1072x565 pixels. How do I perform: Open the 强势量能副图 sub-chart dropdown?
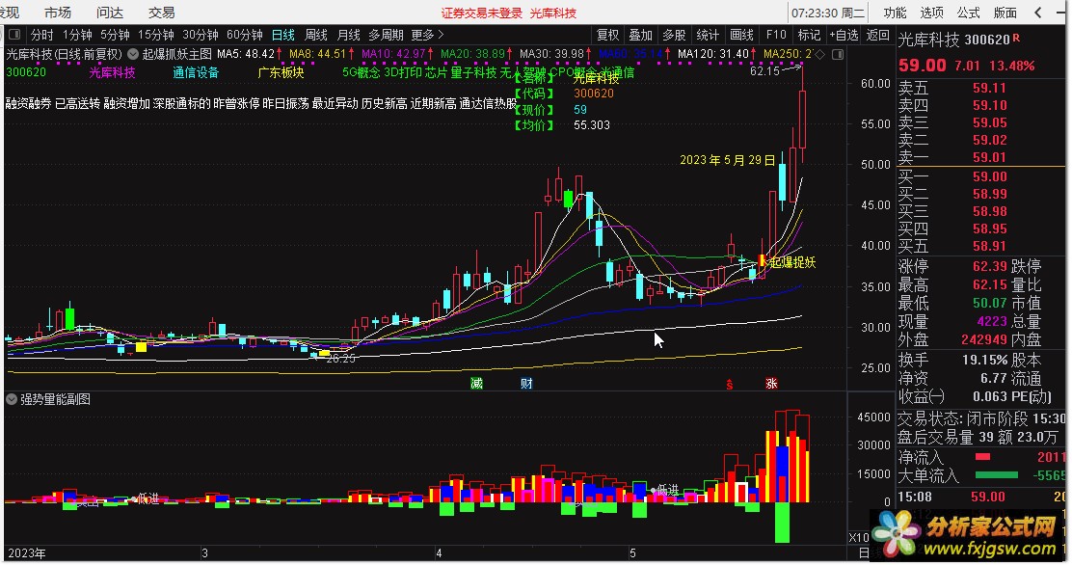coord(12,399)
